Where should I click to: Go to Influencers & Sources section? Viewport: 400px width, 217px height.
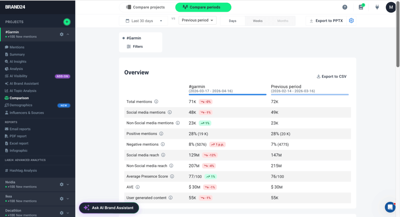coord(26,113)
